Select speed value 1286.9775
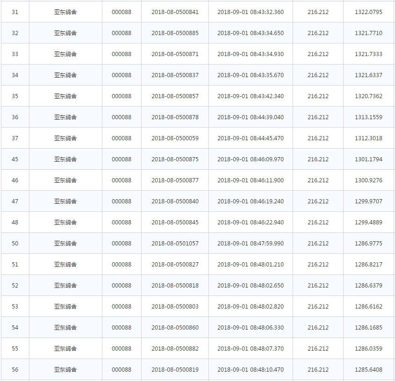This screenshot has height=381, width=395. [x=368, y=244]
